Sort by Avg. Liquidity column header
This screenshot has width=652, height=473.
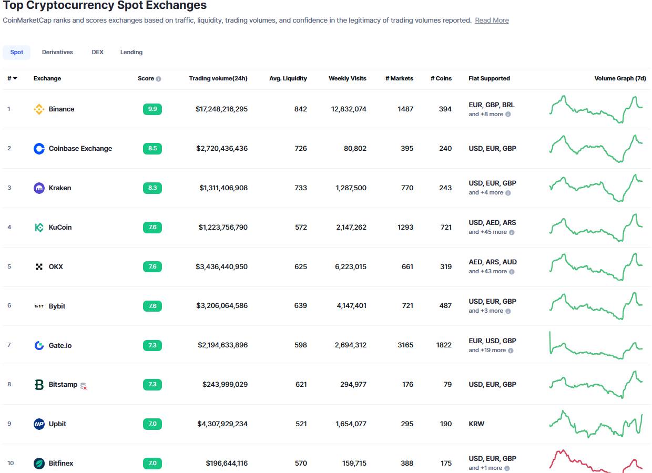288,78
